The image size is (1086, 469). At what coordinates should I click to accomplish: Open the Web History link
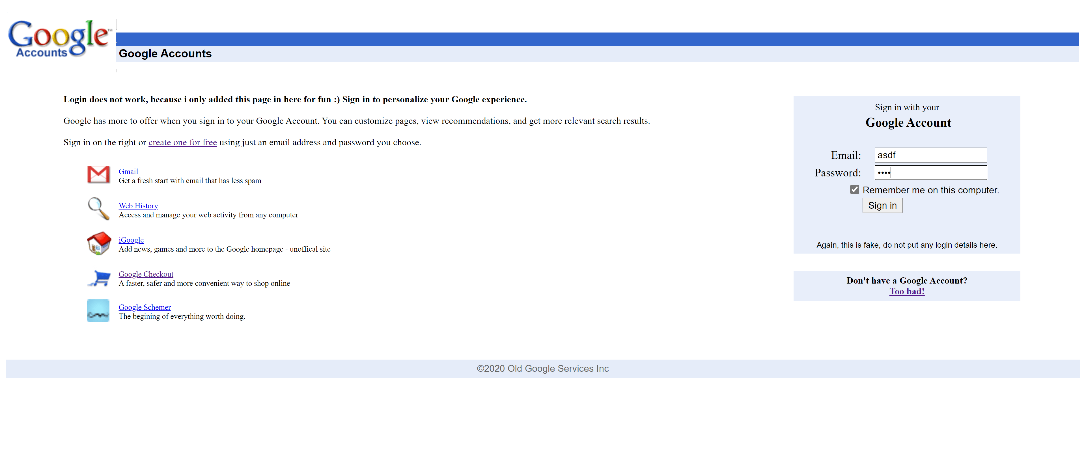coord(138,206)
